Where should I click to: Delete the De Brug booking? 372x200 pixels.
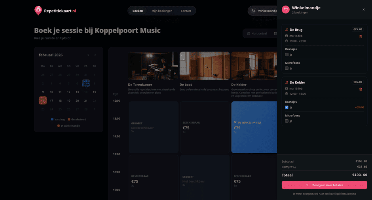click(x=361, y=36)
